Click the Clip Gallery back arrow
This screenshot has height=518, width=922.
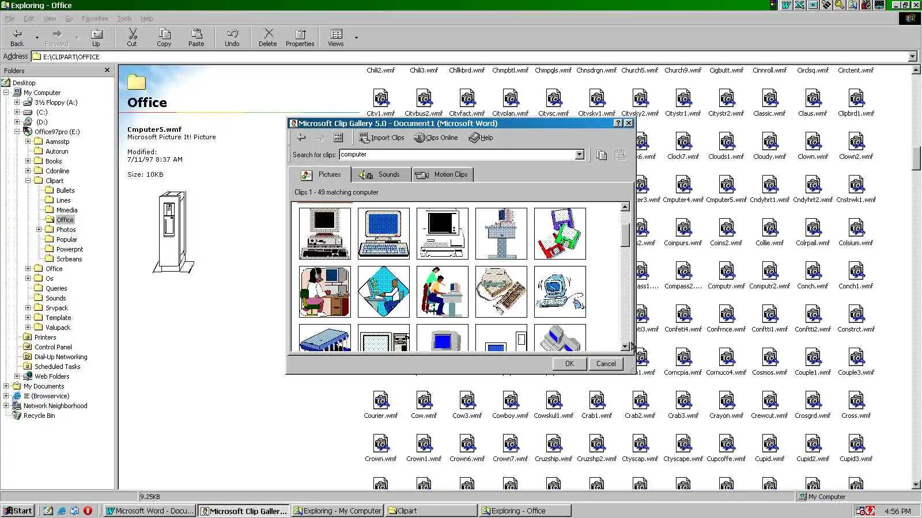click(301, 138)
